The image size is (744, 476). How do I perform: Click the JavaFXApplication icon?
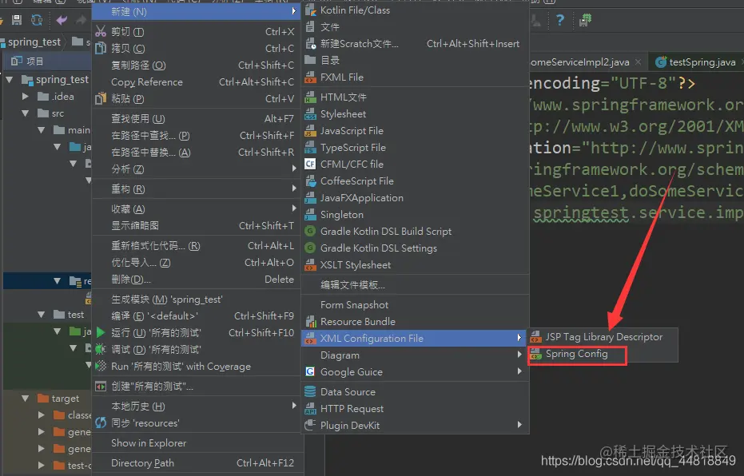click(310, 198)
